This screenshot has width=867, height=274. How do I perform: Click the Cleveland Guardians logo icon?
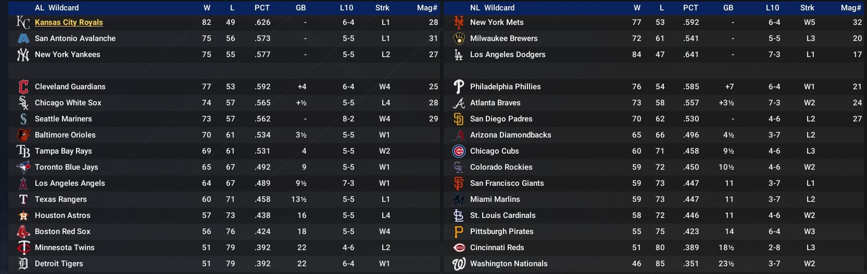[x=23, y=87]
